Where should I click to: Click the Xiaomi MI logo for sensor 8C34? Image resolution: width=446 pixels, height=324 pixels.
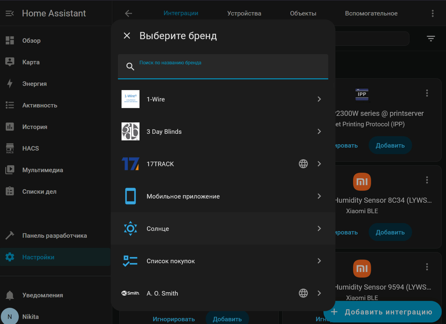(362, 182)
